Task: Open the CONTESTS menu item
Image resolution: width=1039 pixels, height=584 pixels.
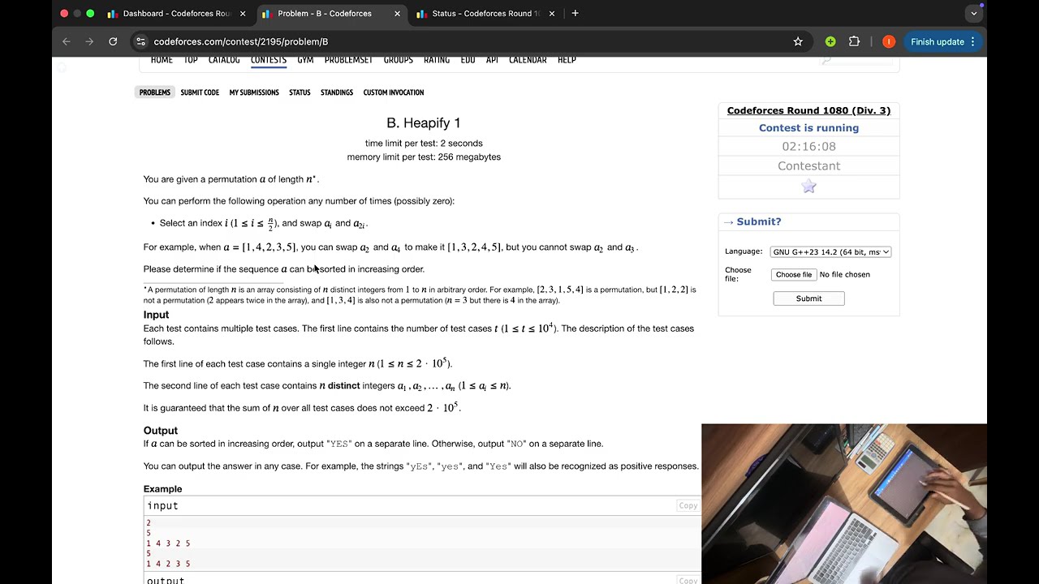Action: pyautogui.click(x=269, y=59)
